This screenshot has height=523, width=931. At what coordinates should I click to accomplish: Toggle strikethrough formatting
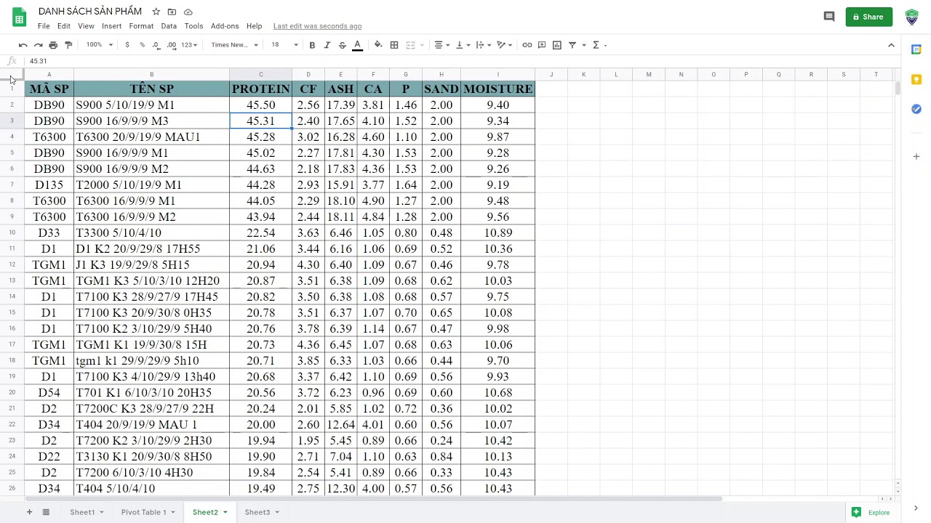pos(342,45)
